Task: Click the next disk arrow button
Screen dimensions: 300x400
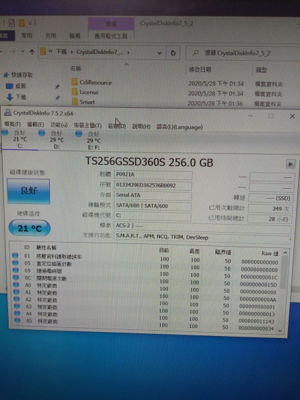Action: click(x=290, y=164)
